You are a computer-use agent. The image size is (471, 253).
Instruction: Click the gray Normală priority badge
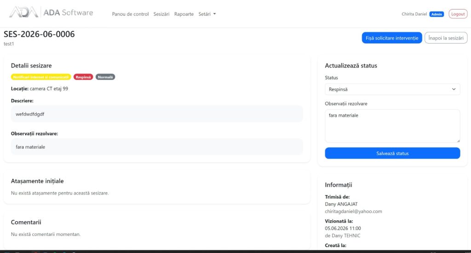point(105,77)
